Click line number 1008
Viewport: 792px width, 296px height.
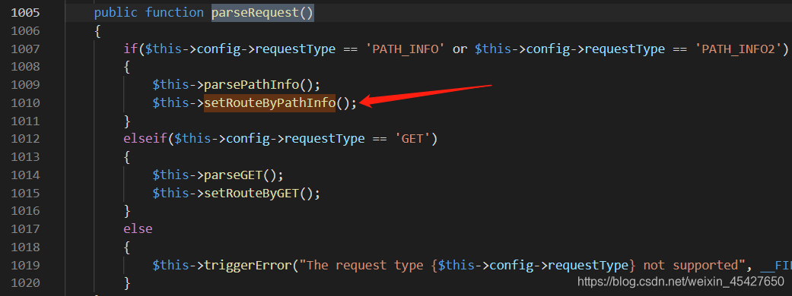click(x=25, y=67)
